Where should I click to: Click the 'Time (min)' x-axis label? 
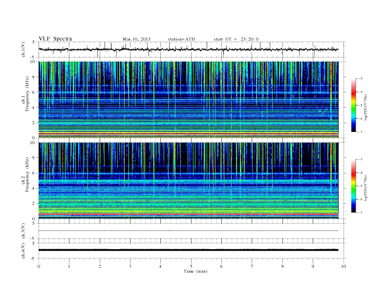195,271
